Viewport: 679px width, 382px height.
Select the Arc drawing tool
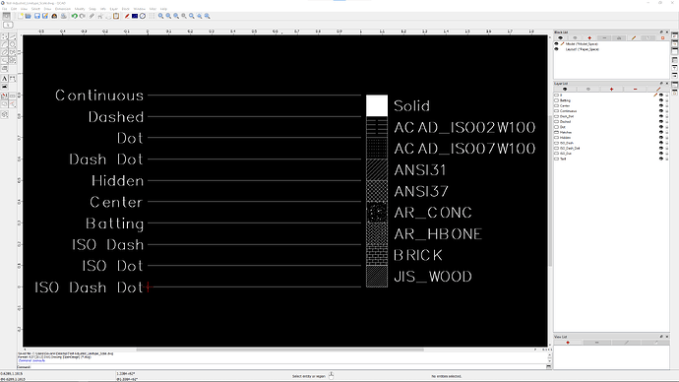tap(5, 44)
